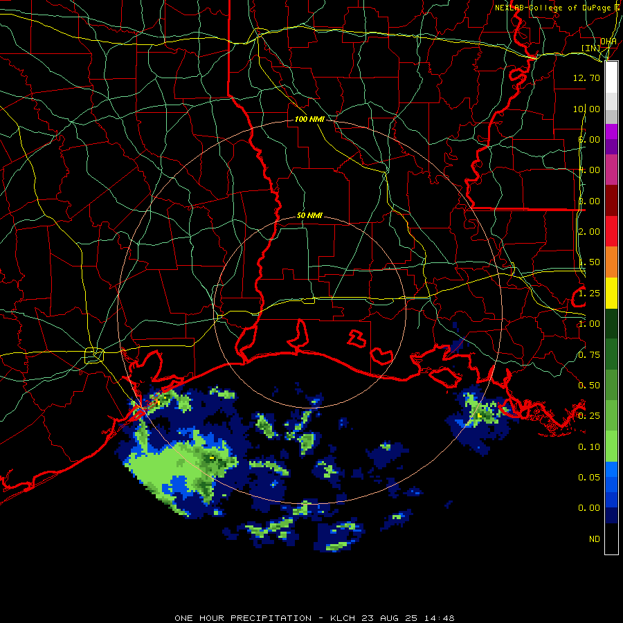Screen dimensions: 623x623
Task: Click the ND legend label
Action: point(595,539)
